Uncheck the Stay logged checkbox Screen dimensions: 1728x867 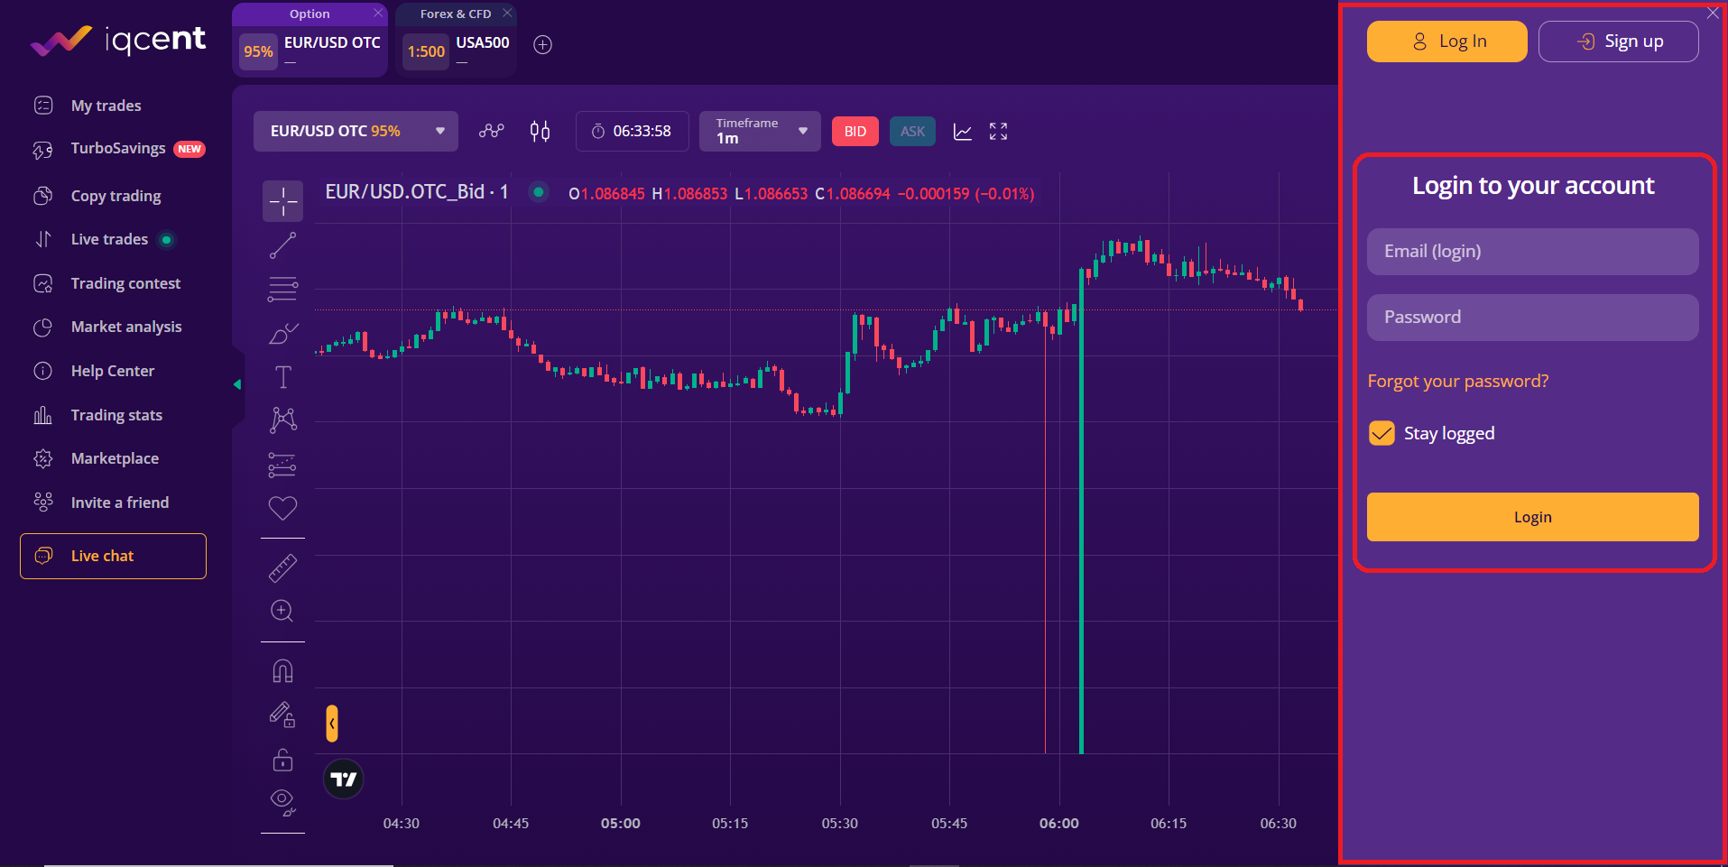point(1381,434)
